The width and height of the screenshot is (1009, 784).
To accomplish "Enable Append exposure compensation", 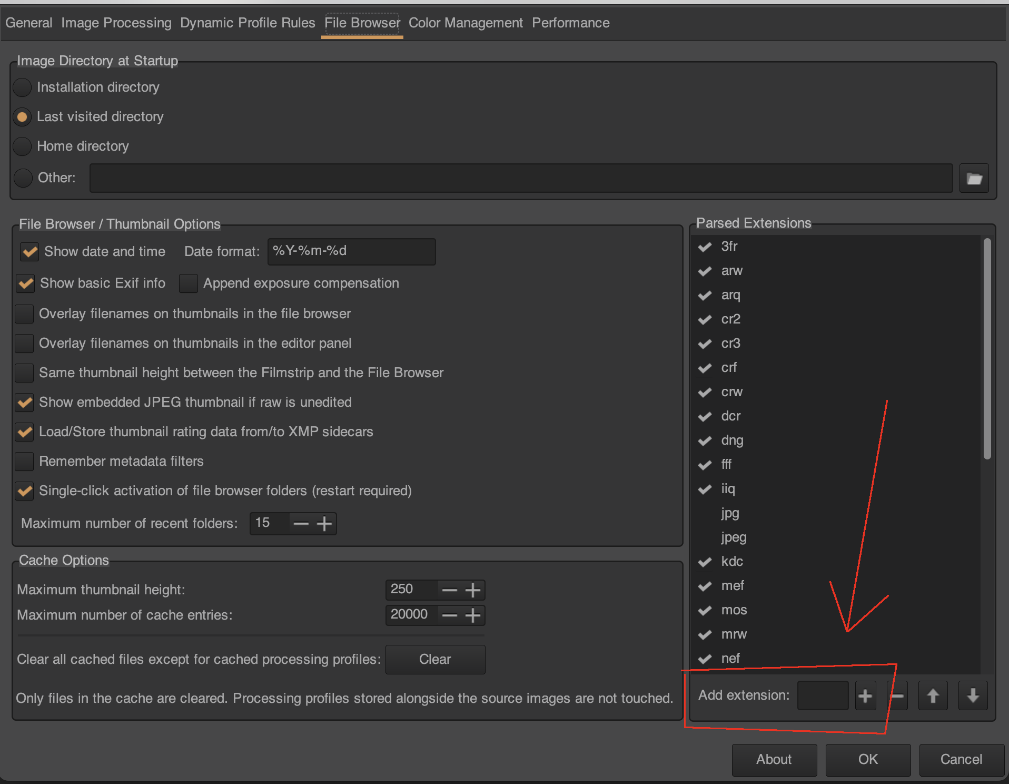I will (189, 283).
